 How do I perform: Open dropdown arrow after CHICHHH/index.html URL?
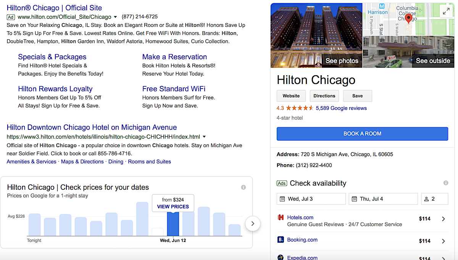(204, 137)
